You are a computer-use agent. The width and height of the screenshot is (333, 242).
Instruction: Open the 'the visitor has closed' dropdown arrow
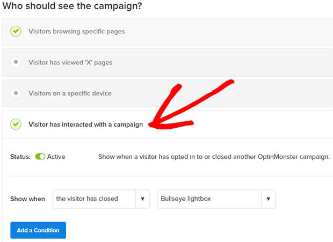(142, 199)
